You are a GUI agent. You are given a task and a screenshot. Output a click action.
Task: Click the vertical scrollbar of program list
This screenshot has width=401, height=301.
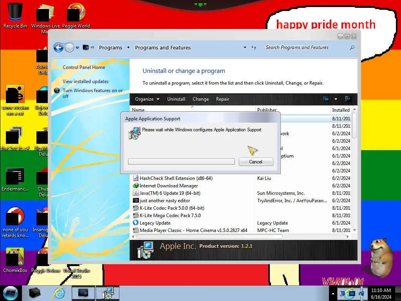(x=354, y=125)
